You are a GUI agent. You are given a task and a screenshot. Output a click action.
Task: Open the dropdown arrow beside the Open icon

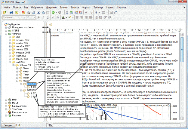pyautogui.click(x=8, y=12)
